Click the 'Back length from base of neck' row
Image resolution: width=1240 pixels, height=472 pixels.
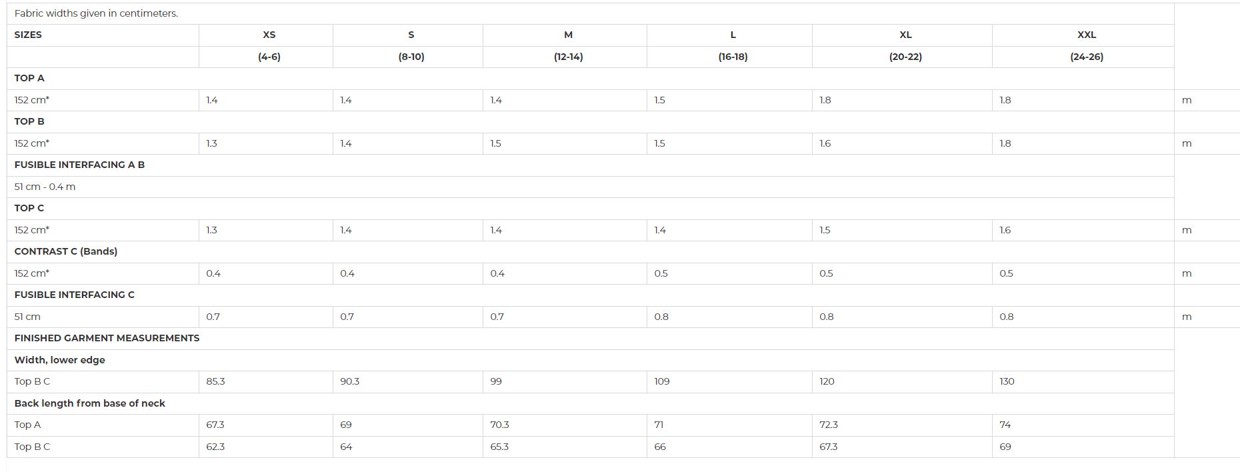pos(590,403)
